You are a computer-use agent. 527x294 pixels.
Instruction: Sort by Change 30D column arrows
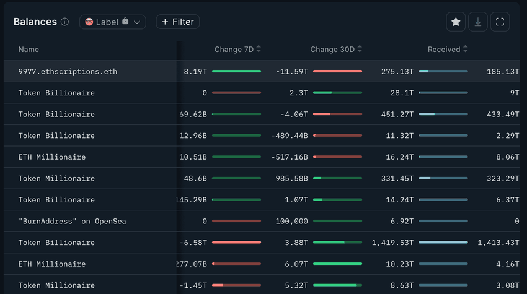pyautogui.click(x=360, y=50)
